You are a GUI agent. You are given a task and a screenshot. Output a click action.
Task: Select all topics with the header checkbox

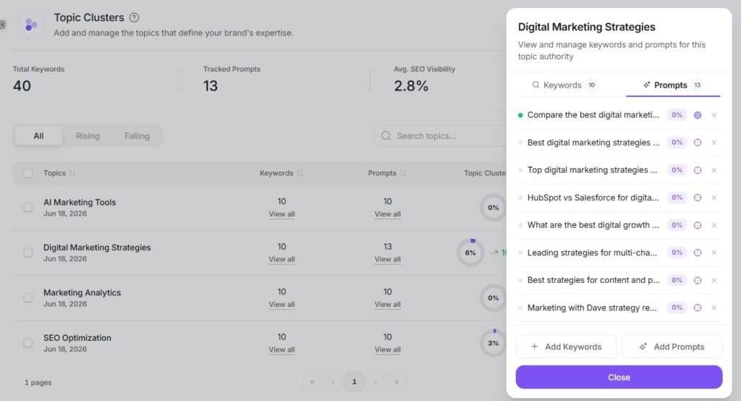coord(28,174)
